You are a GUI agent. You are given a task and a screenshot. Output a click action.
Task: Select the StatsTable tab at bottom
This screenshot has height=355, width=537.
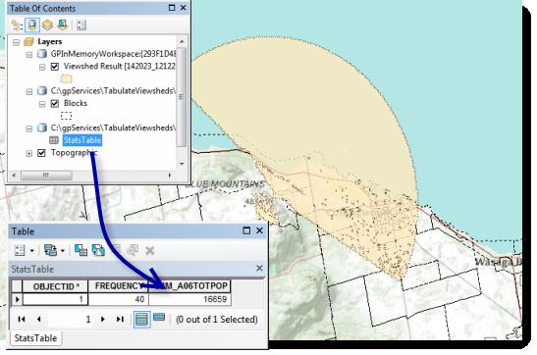(x=35, y=338)
